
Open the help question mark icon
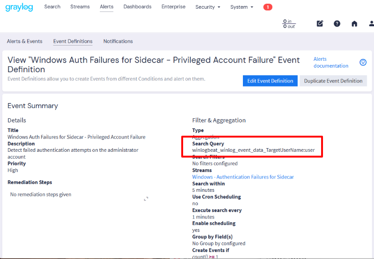point(337,23)
